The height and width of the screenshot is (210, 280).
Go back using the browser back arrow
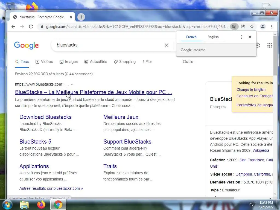[13, 27]
